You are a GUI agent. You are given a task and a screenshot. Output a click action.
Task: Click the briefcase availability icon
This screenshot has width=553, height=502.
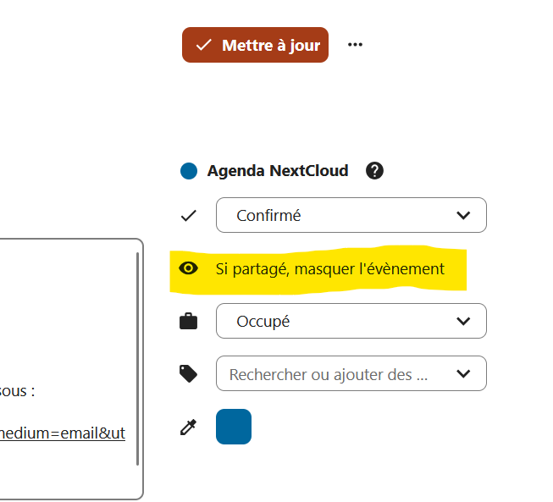tap(189, 322)
